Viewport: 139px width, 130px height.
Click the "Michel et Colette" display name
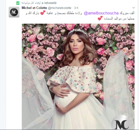click(x=34, y=8)
